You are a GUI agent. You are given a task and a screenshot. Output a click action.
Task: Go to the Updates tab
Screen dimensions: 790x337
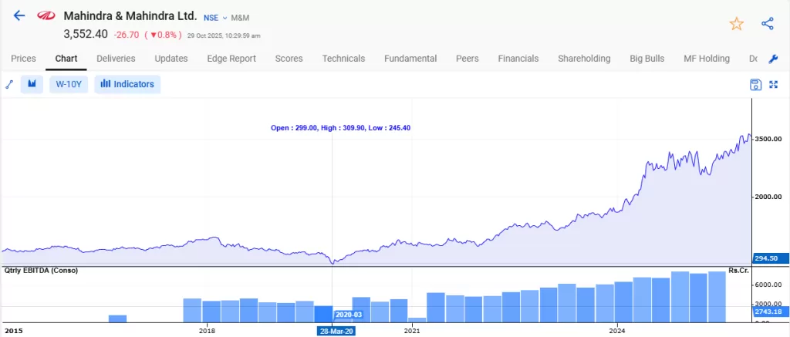(x=171, y=59)
